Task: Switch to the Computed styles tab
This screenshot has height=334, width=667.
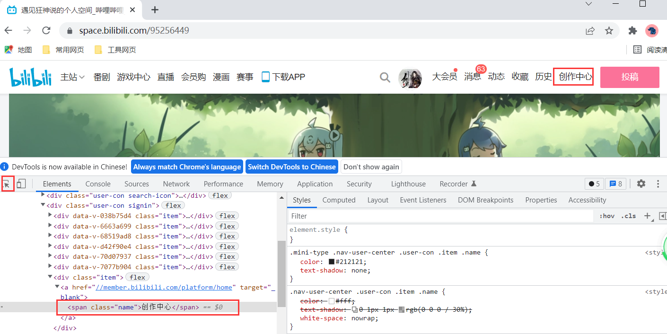Action: [339, 200]
